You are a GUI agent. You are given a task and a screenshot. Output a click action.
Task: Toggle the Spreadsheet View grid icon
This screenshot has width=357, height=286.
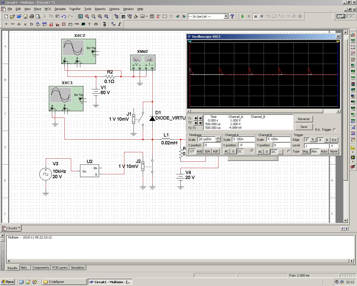coord(123,16)
